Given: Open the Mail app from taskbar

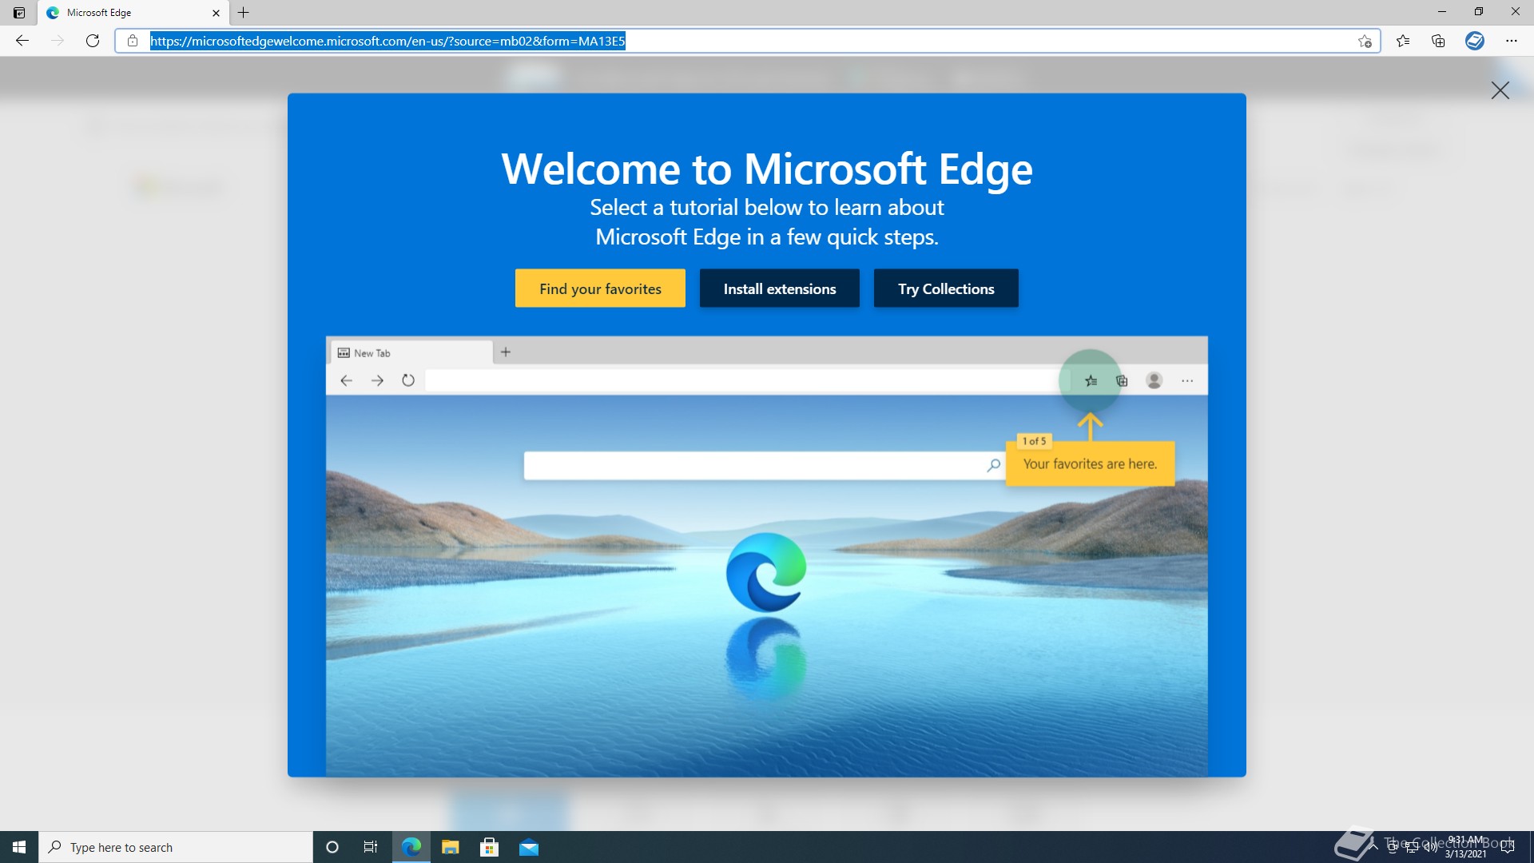Looking at the screenshot, I should 529,847.
